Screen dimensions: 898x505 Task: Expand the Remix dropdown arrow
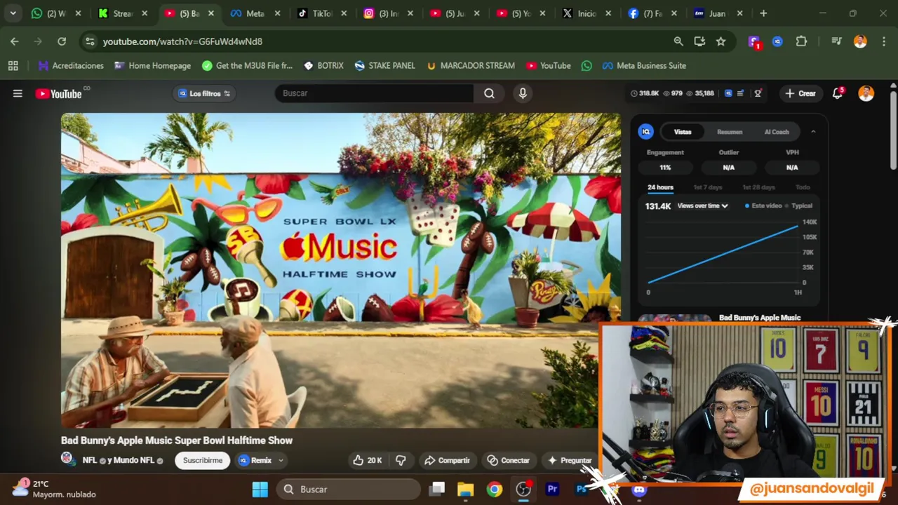point(281,461)
